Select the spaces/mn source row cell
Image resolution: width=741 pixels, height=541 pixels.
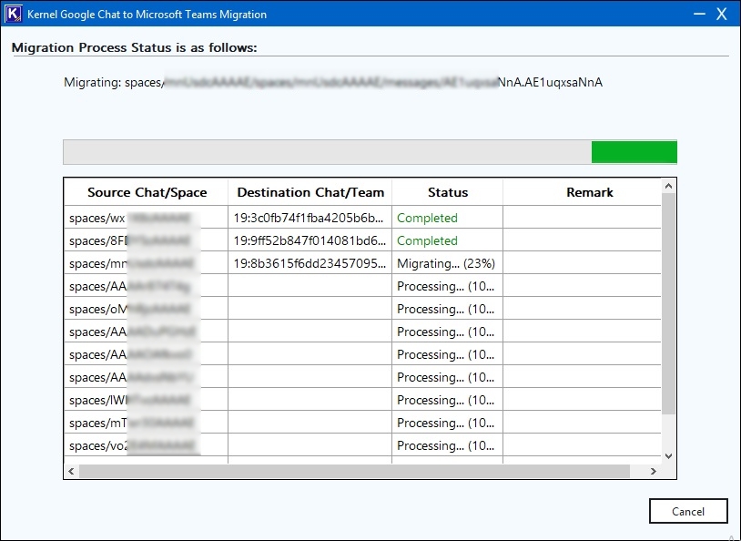pyautogui.click(x=146, y=263)
